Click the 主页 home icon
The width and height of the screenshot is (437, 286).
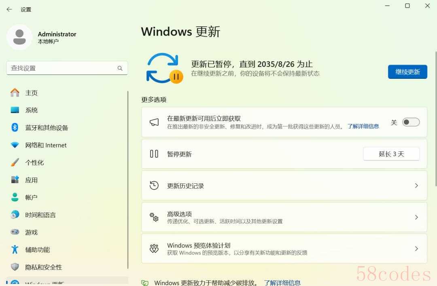click(x=15, y=93)
